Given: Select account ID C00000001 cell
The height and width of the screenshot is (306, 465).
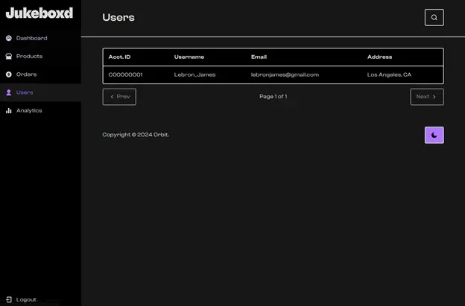Looking at the screenshot, I should 125,74.
